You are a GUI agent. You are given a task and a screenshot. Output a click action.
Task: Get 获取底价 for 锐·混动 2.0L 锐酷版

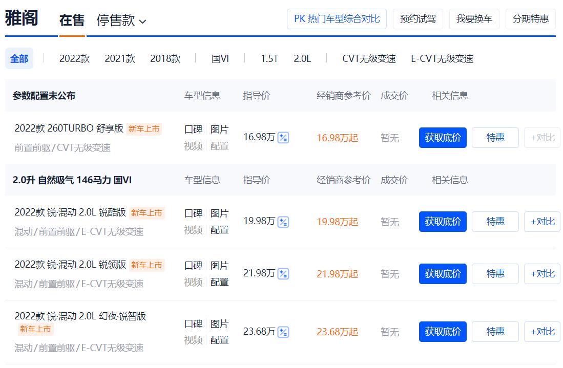pos(443,222)
